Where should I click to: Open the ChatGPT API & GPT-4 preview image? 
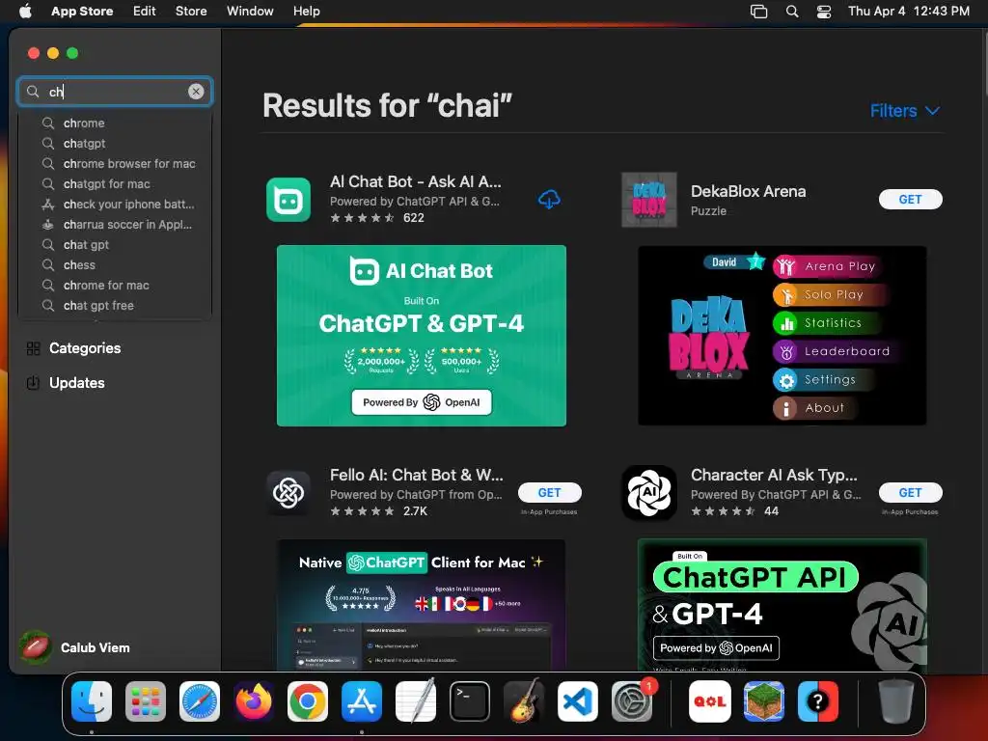(782, 604)
